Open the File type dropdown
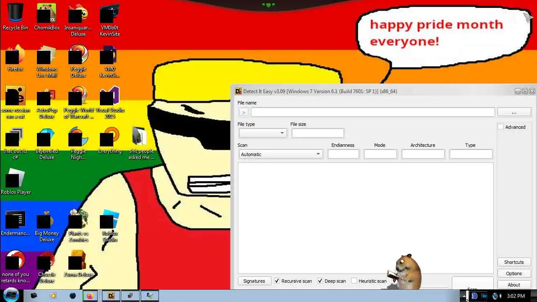Screen dimensions: 537x302 point(263,133)
